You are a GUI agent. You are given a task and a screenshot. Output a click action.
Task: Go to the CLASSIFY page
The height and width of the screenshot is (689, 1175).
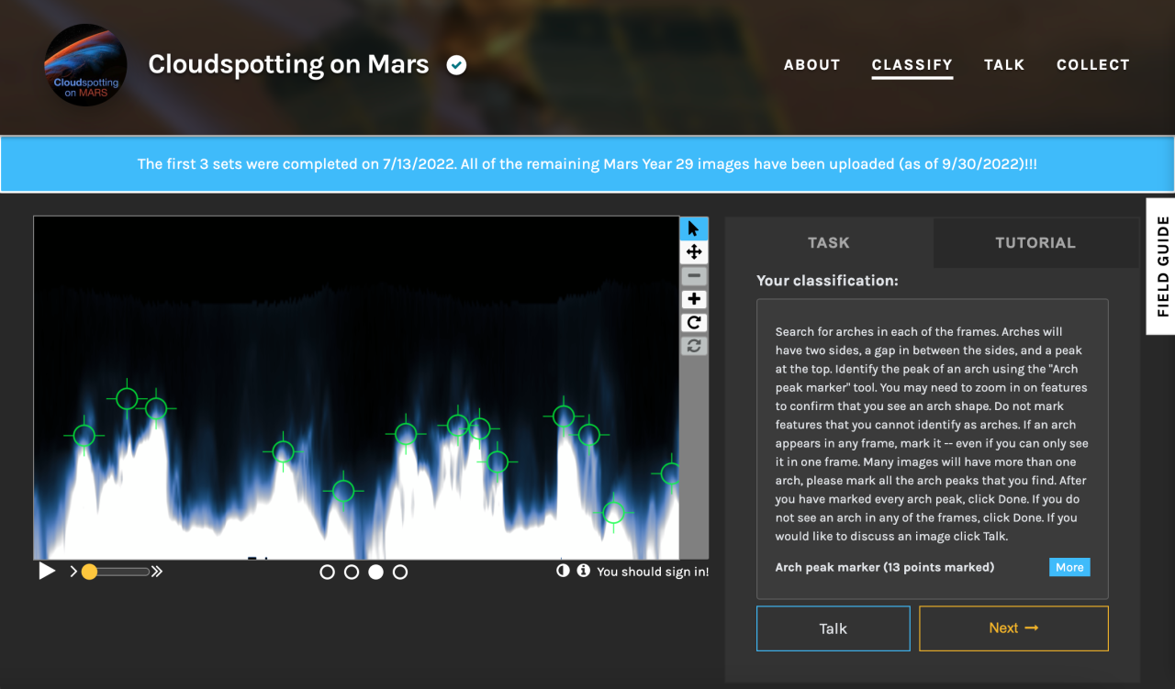point(912,65)
